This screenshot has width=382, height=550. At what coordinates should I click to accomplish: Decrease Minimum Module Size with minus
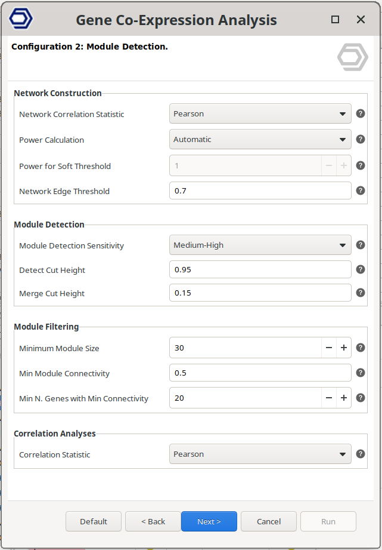(328, 348)
